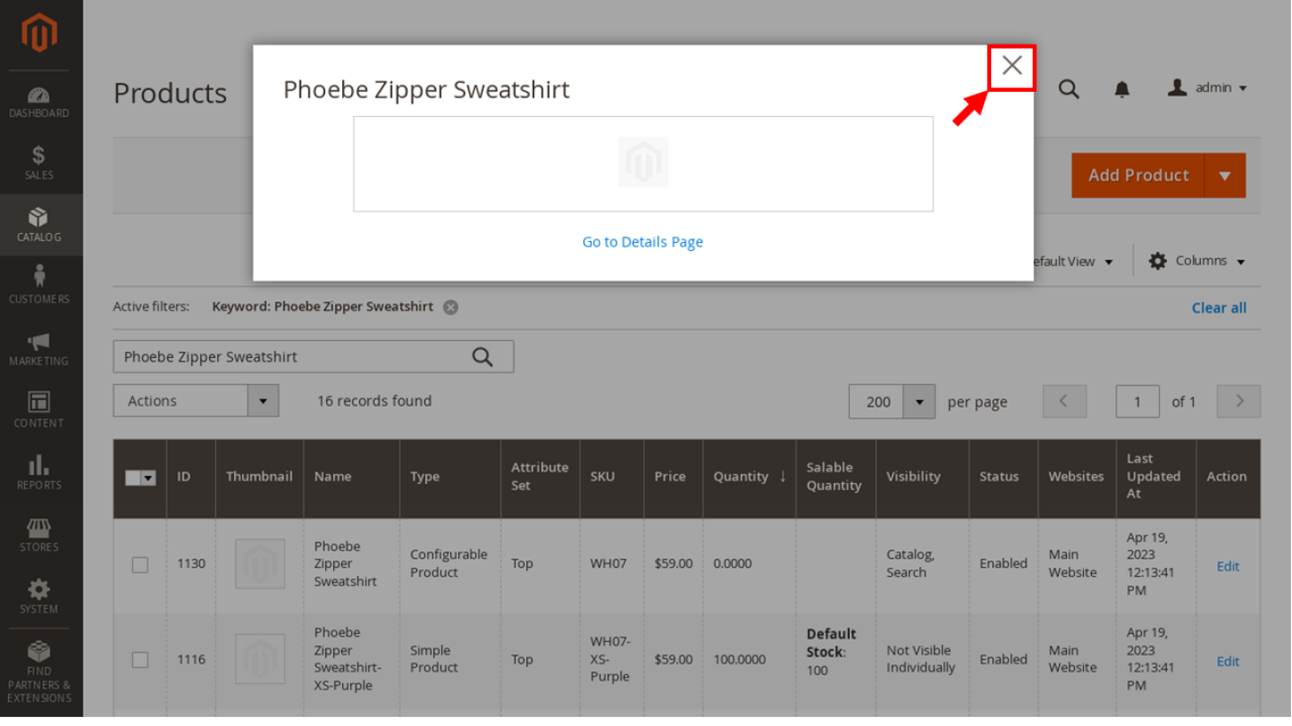Click Clear all filters link

click(x=1218, y=308)
